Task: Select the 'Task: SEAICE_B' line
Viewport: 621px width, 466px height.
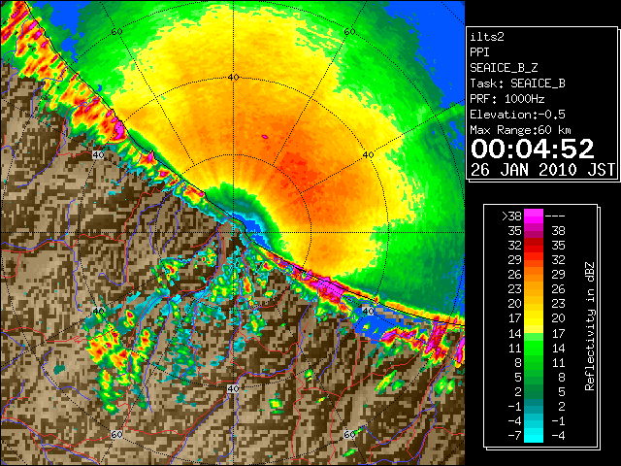Action: click(517, 83)
